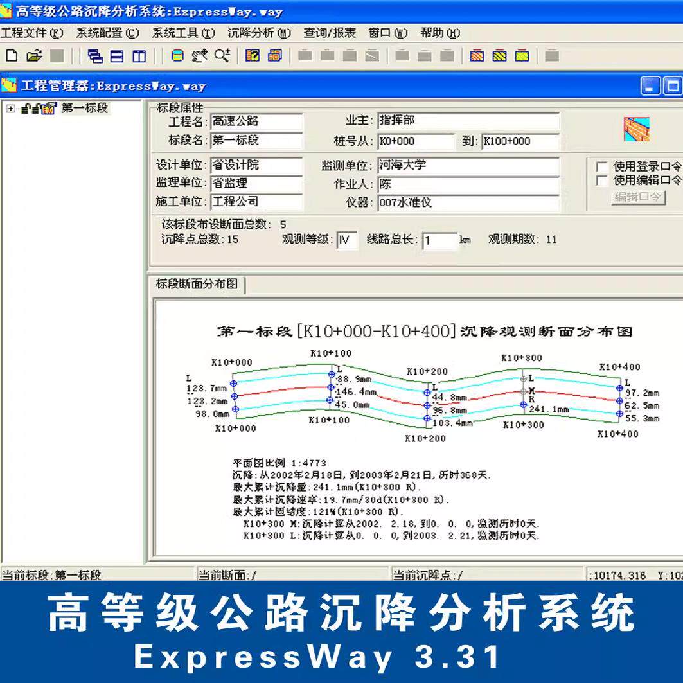Click the section icon beside 第一标段
Viewport: 683px width, 683px height.
49,108
